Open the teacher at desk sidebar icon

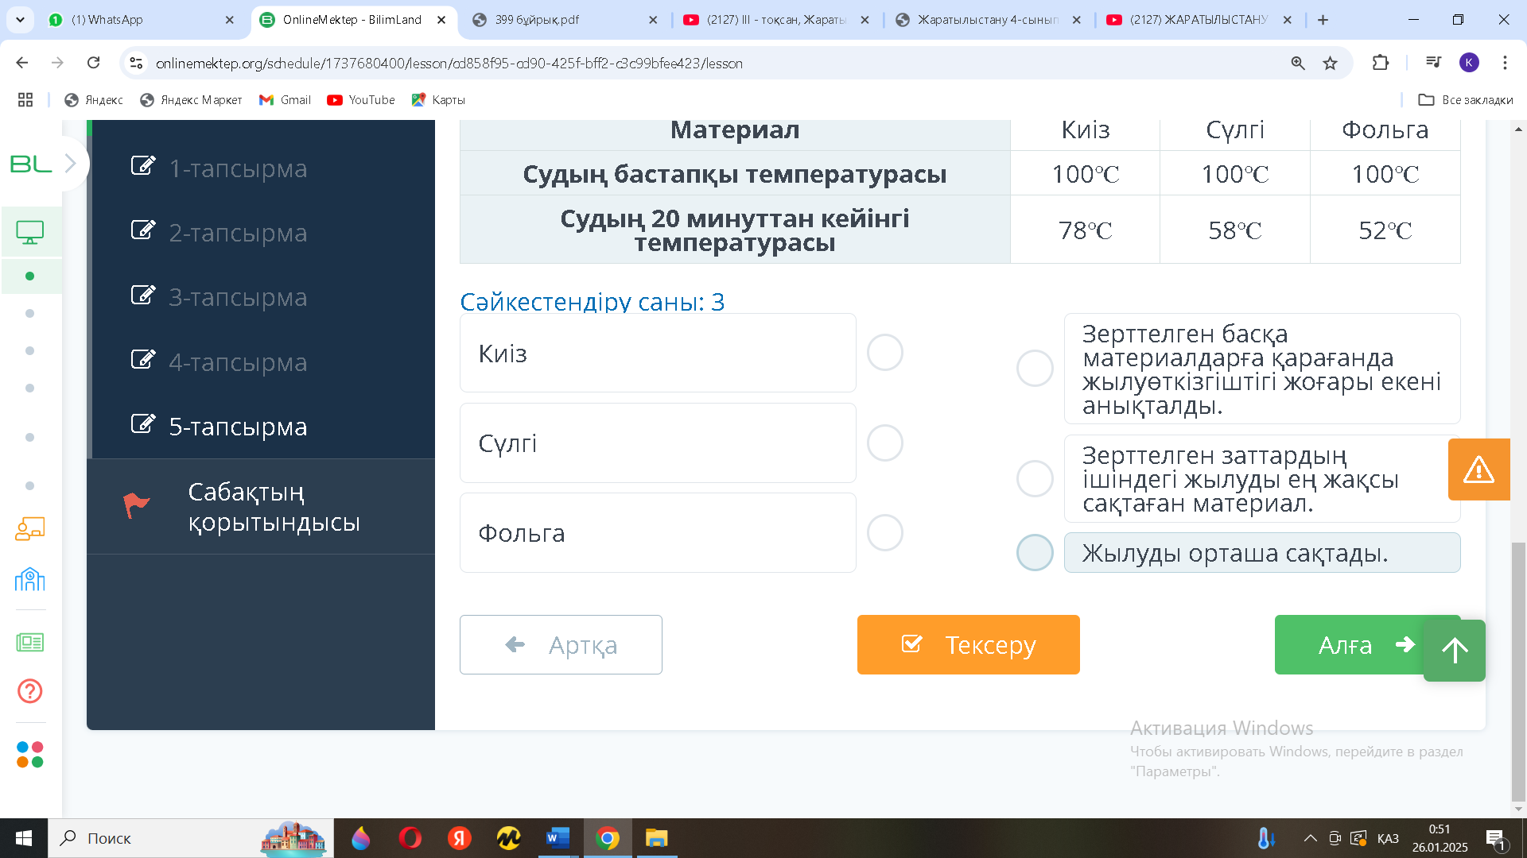[30, 529]
